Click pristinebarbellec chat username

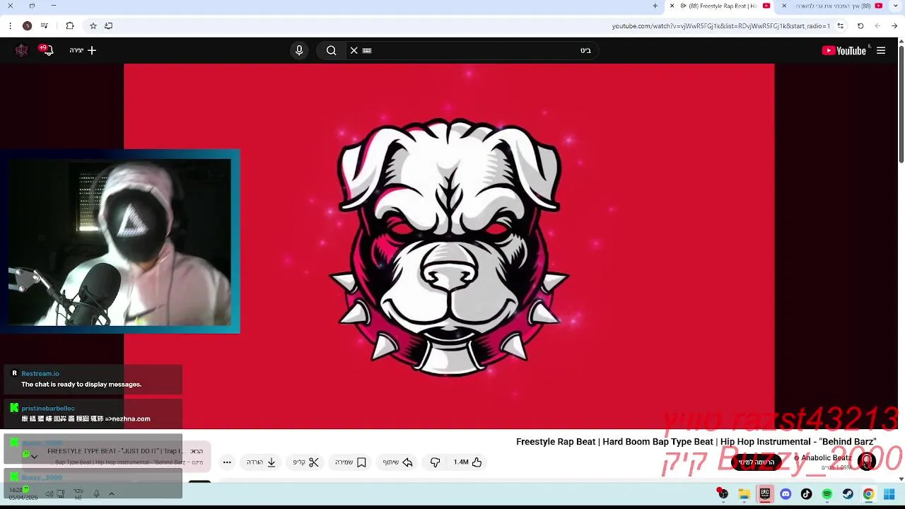tap(48, 408)
